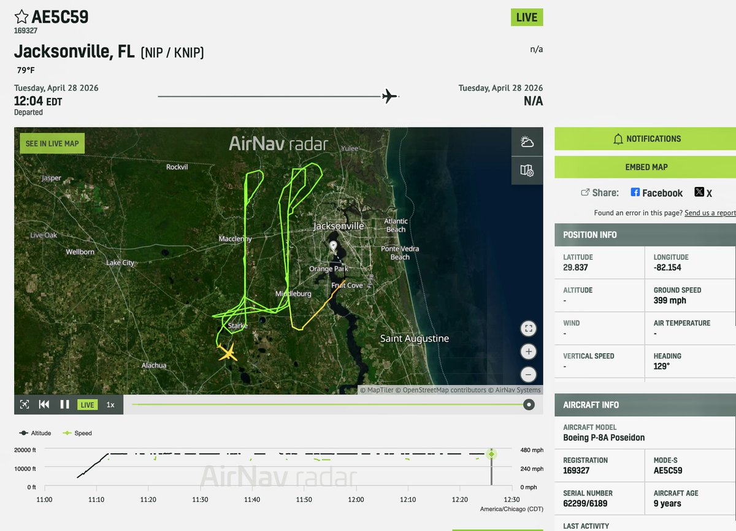Share flight on Facebook

pyautogui.click(x=656, y=193)
